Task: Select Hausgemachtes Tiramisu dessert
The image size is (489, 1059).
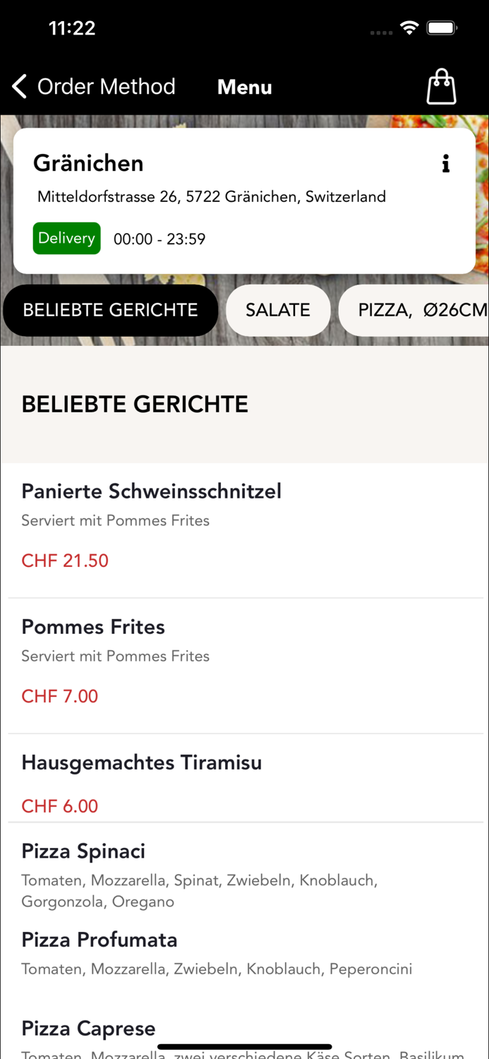Action: (141, 762)
